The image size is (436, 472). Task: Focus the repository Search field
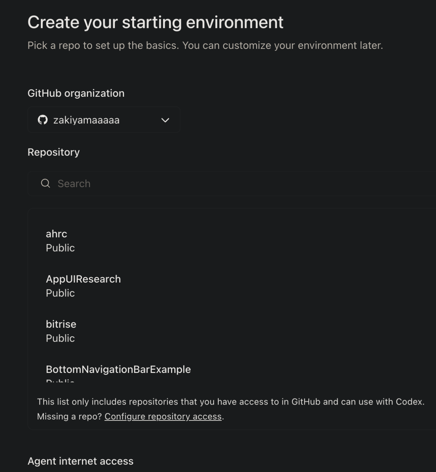point(232,183)
